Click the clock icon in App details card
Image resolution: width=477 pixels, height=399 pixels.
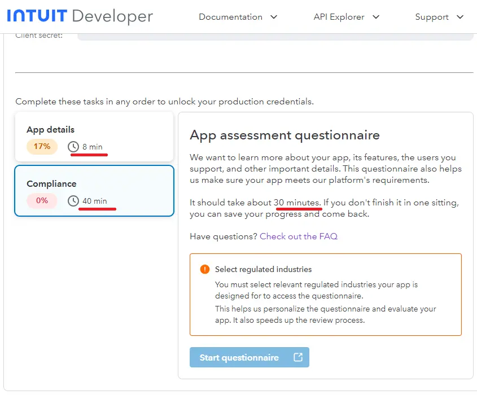pos(73,147)
